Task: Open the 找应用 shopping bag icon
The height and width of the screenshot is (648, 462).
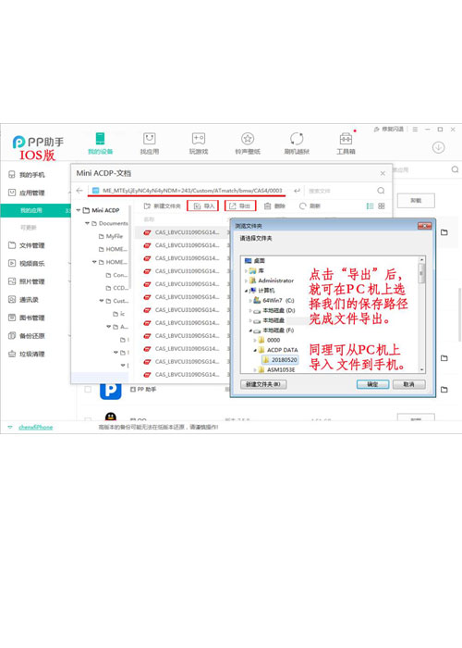Action: click(150, 139)
